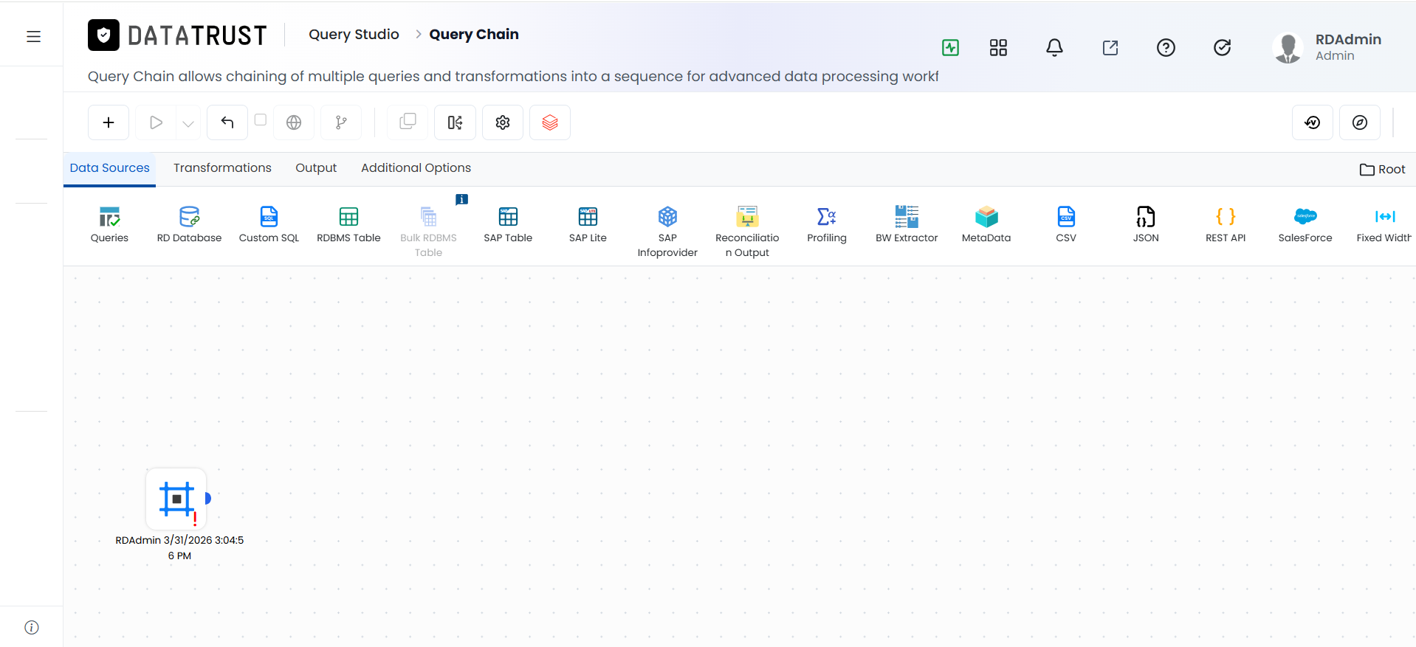This screenshot has height=647, width=1416.
Task: Click the DataTrust shield logo
Action: pos(103,35)
